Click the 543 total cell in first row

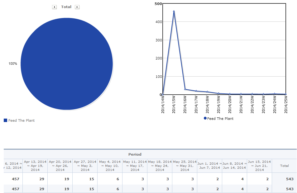284,179
